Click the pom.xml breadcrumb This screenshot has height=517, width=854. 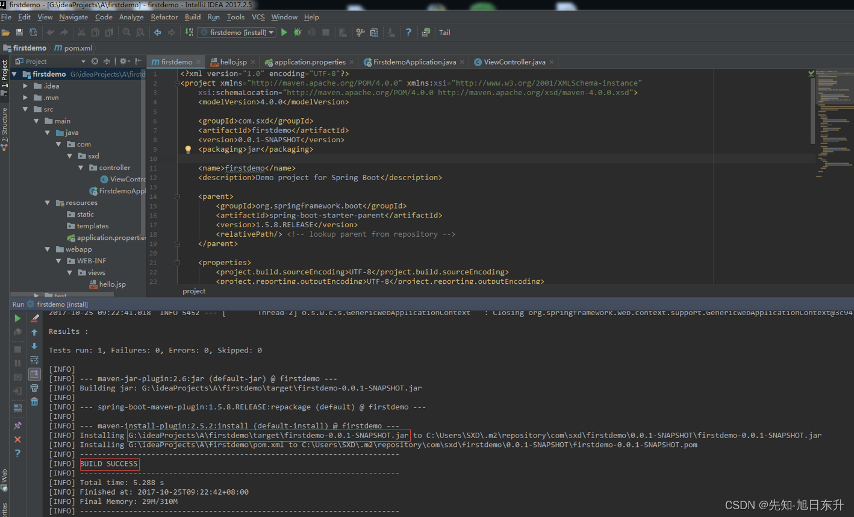[x=73, y=48]
